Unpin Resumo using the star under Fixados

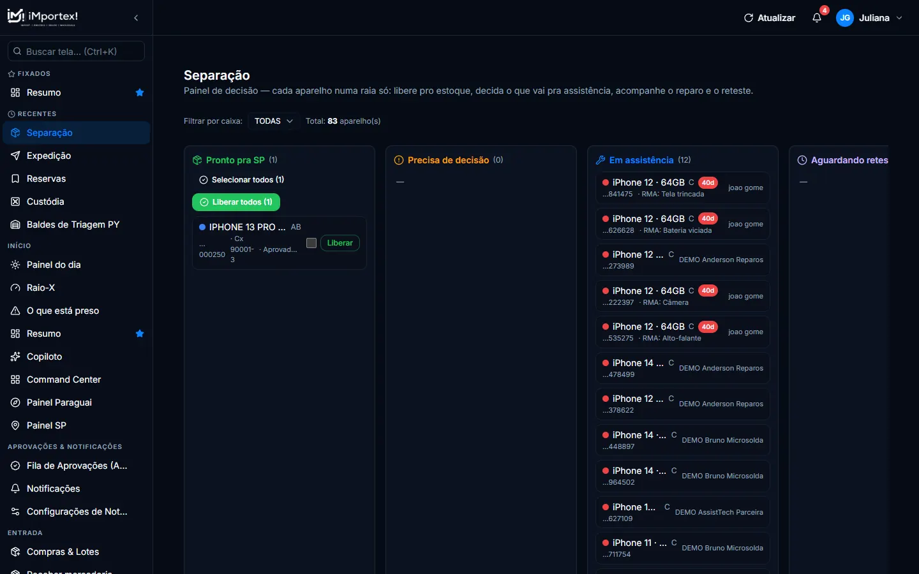pos(140,92)
